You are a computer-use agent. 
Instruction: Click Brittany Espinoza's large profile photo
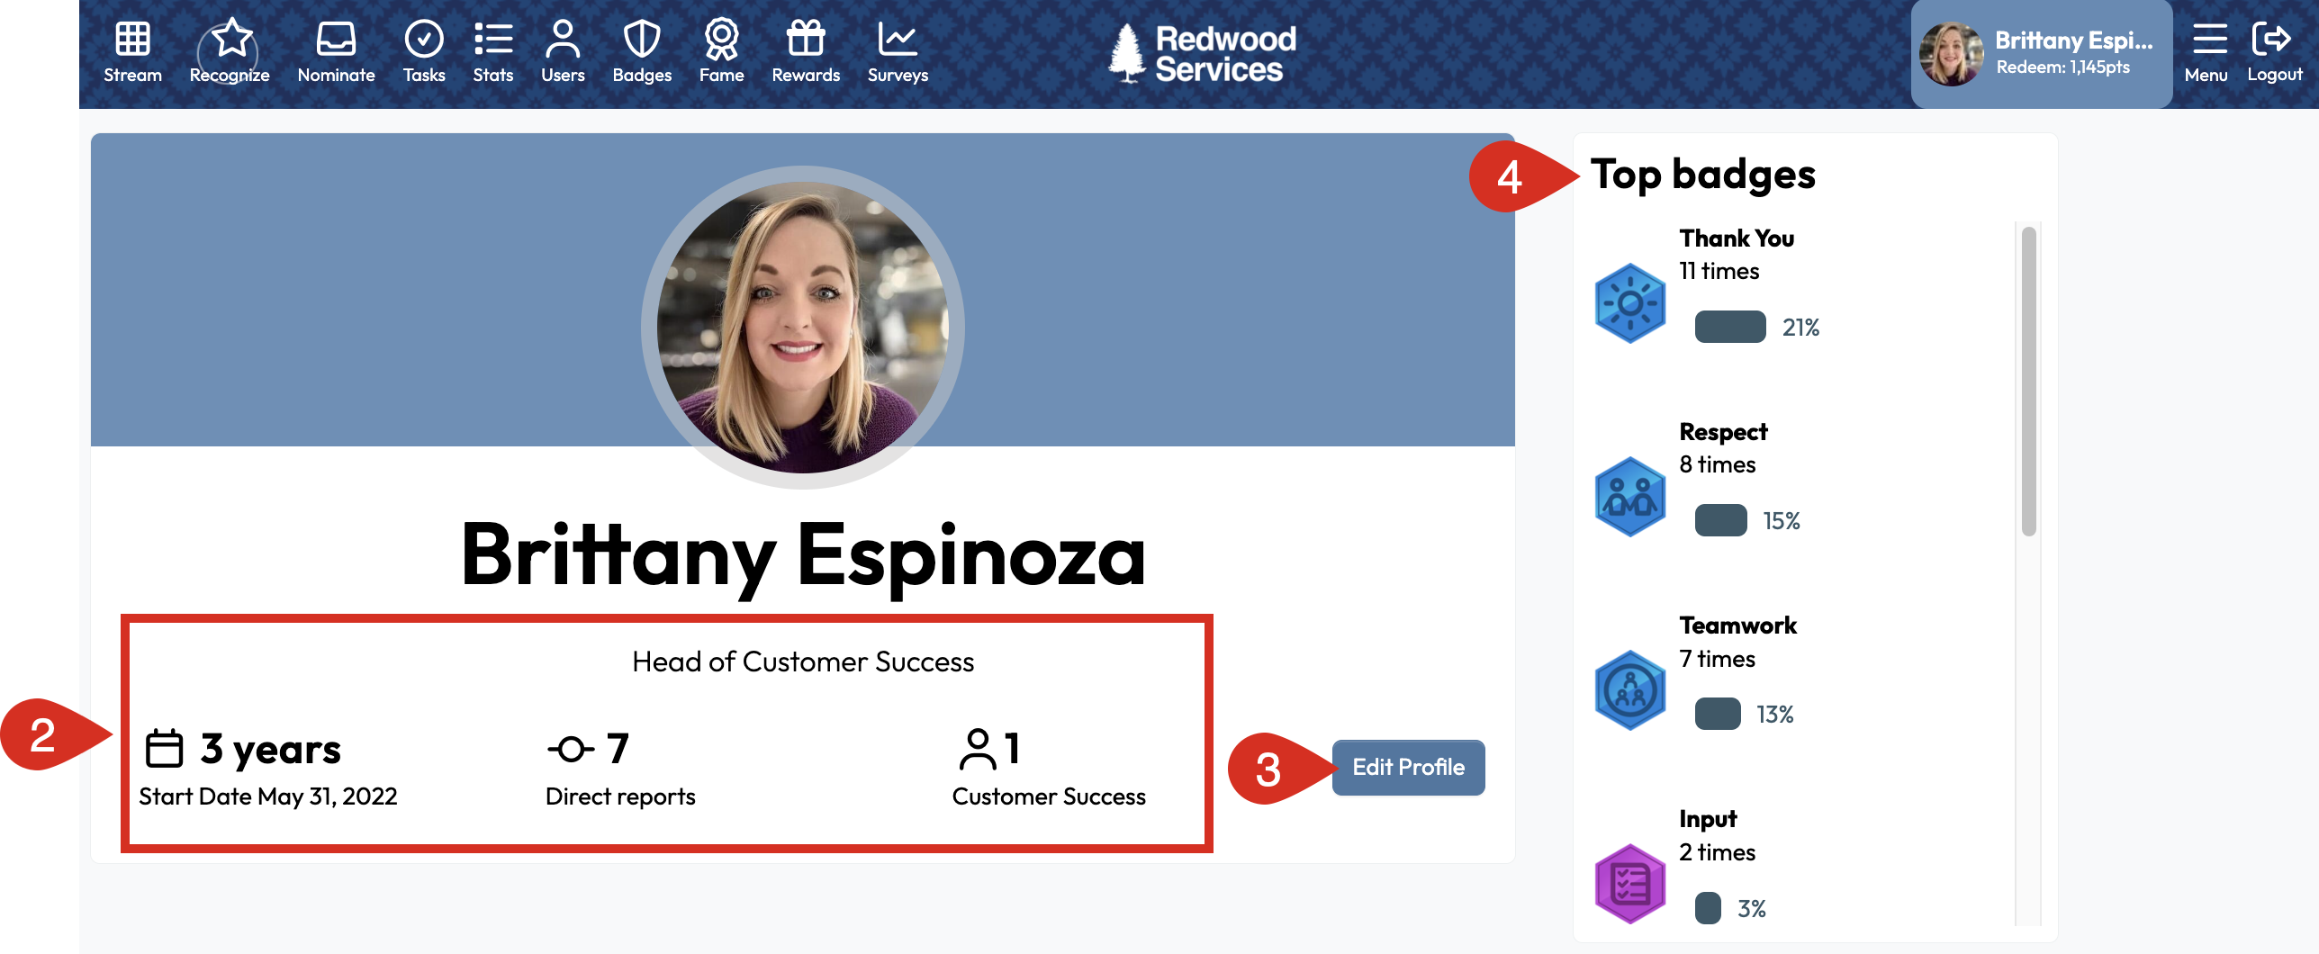[802, 327]
